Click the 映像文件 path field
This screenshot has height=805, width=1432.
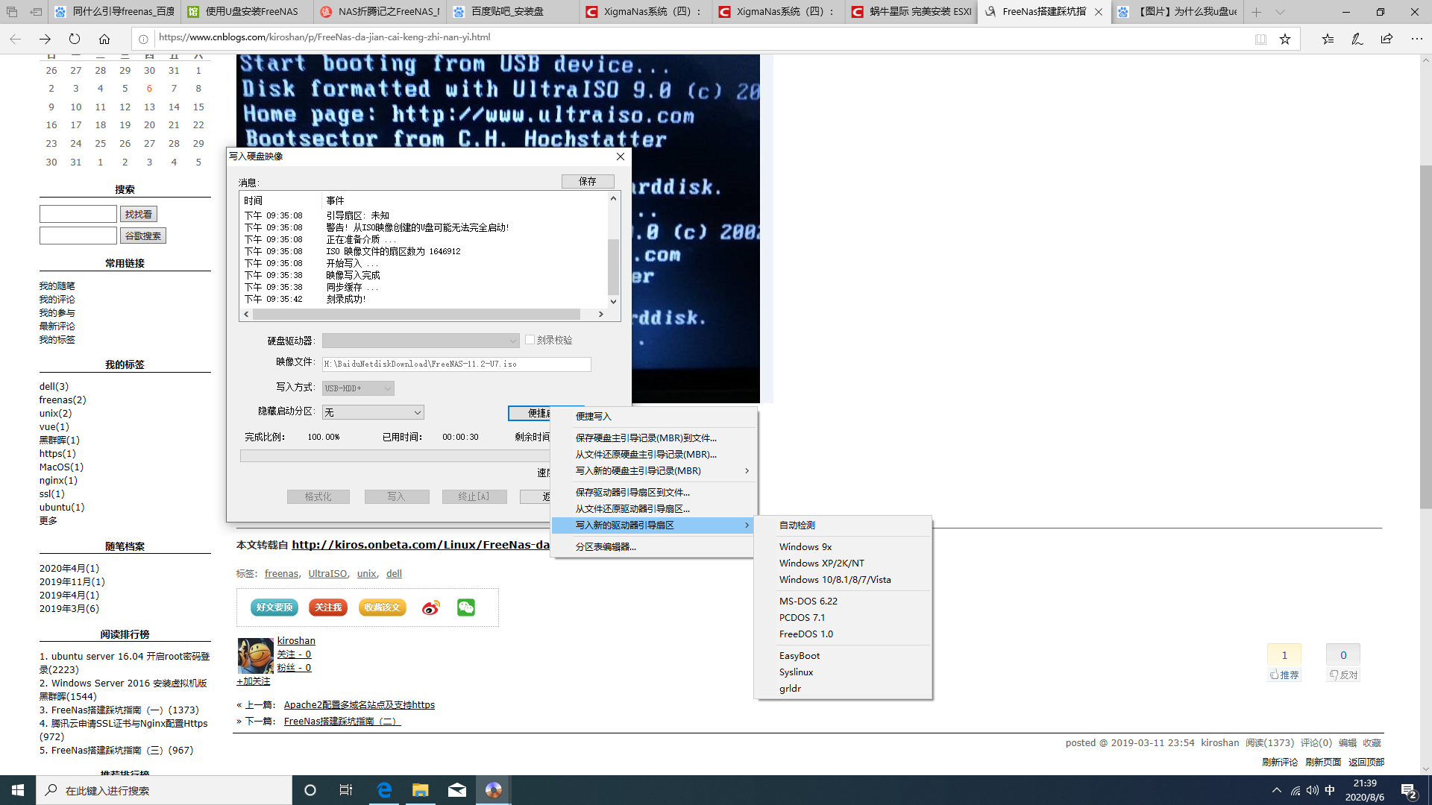(x=456, y=364)
